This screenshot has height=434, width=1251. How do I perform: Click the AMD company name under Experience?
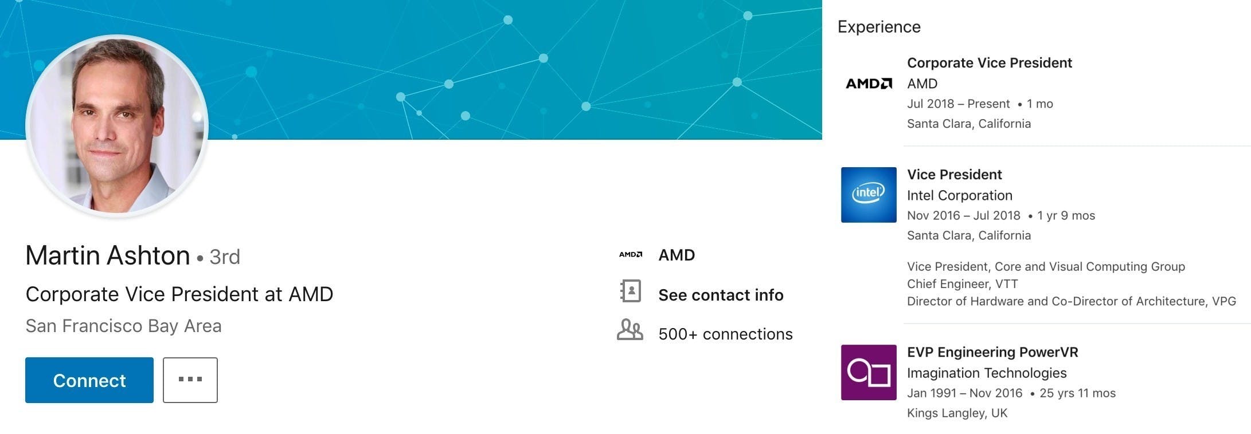point(922,84)
